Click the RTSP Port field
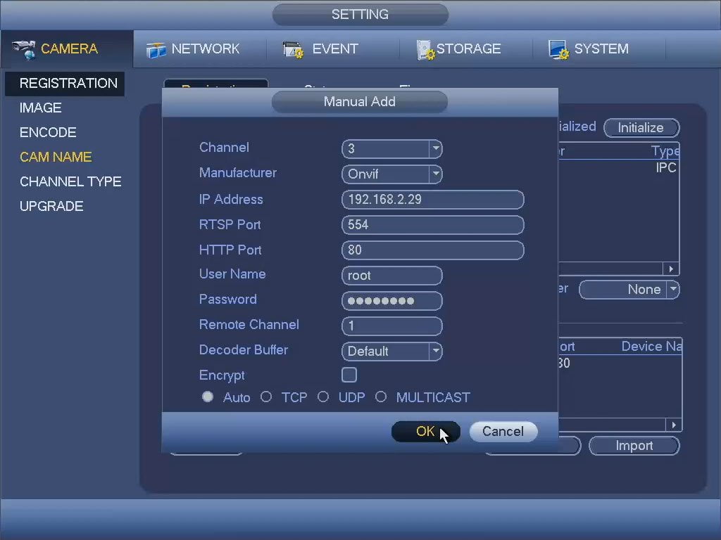 click(x=433, y=225)
